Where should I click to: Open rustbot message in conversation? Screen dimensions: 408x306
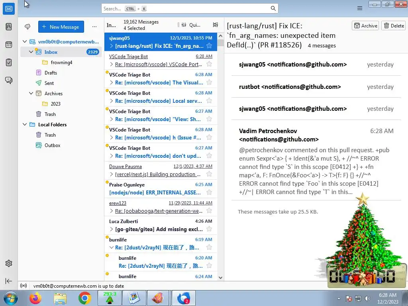(316, 86)
